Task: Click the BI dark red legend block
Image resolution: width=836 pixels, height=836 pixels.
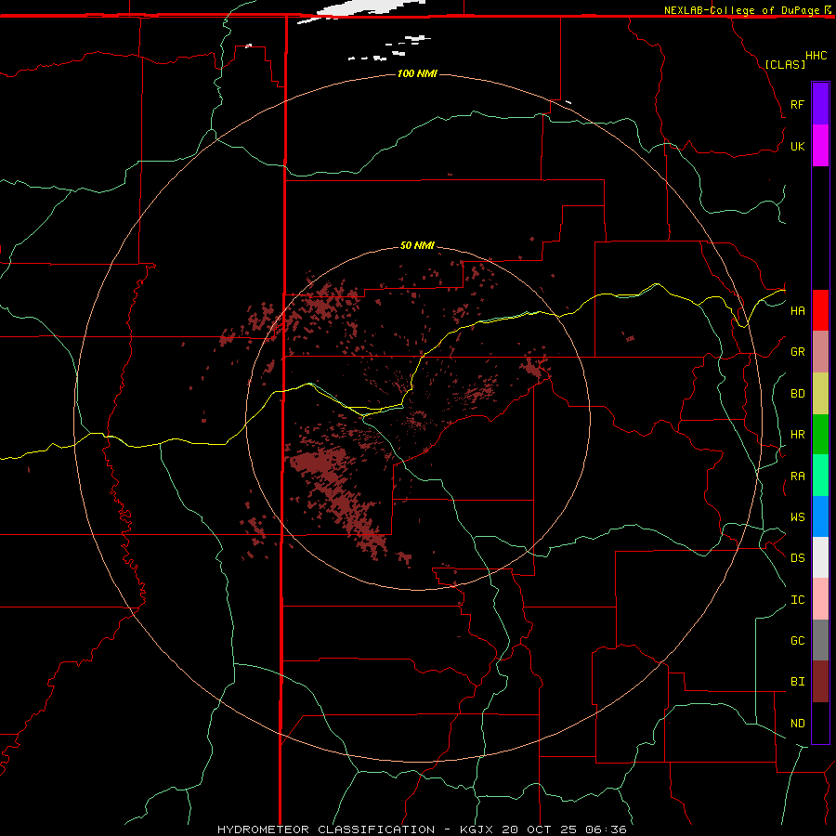Action: (820, 682)
